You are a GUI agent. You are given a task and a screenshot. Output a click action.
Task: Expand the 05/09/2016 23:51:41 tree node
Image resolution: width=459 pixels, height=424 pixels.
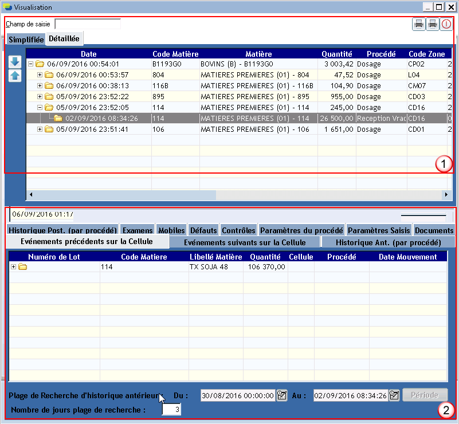(40, 129)
